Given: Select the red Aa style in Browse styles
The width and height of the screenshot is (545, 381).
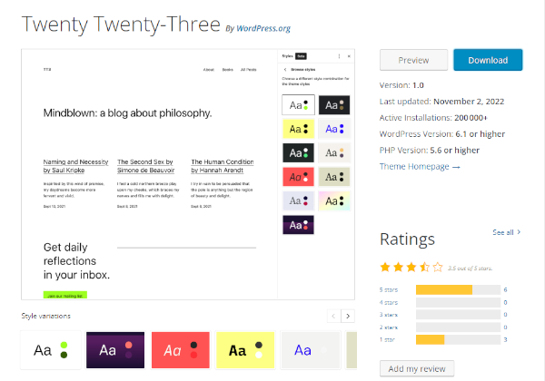Looking at the screenshot, I should 298,175.
